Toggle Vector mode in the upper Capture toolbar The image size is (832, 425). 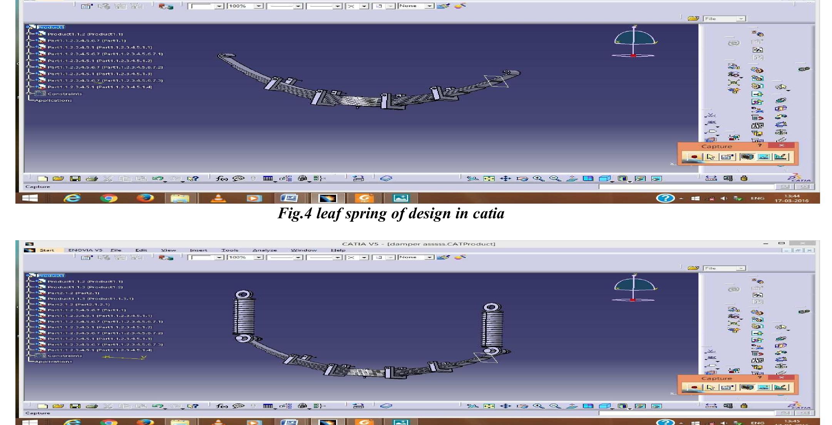781,157
